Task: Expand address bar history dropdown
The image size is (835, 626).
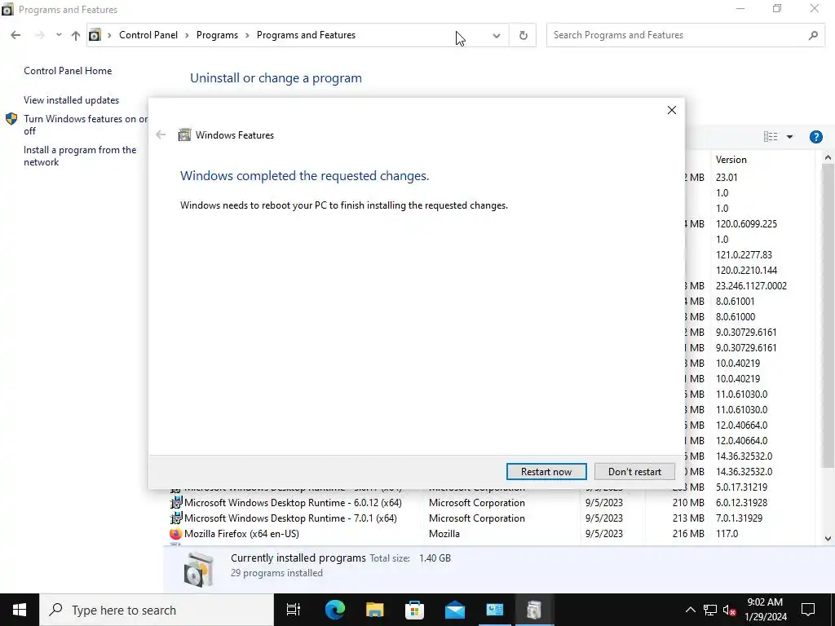Action: pos(497,36)
